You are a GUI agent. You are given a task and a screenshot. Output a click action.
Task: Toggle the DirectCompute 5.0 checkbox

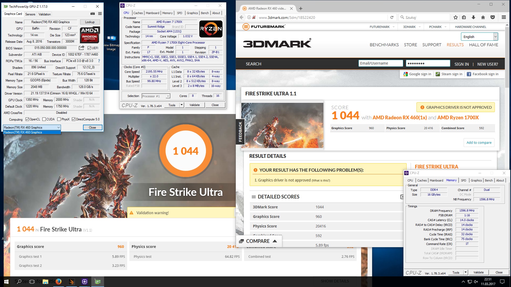74,119
